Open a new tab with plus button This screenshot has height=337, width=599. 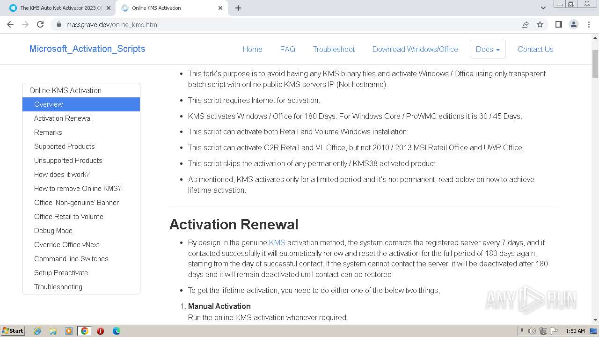(x=238, y=8)
